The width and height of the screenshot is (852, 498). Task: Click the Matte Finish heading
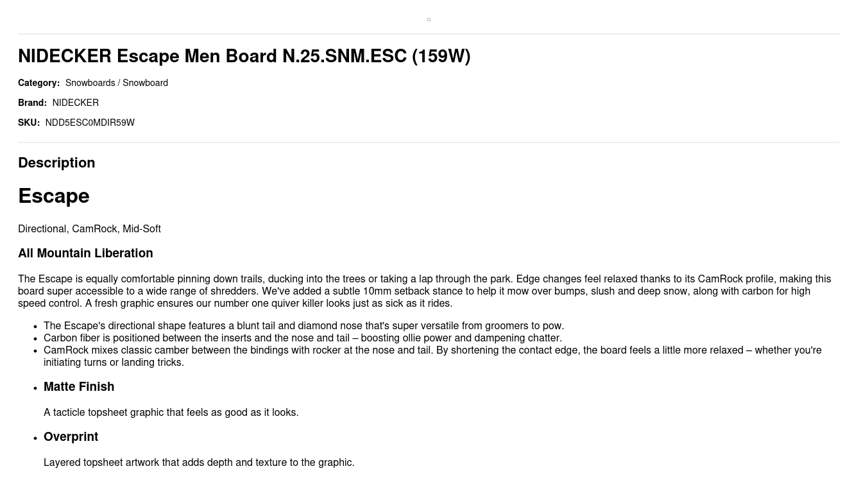point(79,387)
